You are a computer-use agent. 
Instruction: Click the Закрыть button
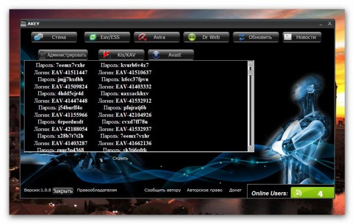coord(63,191)
